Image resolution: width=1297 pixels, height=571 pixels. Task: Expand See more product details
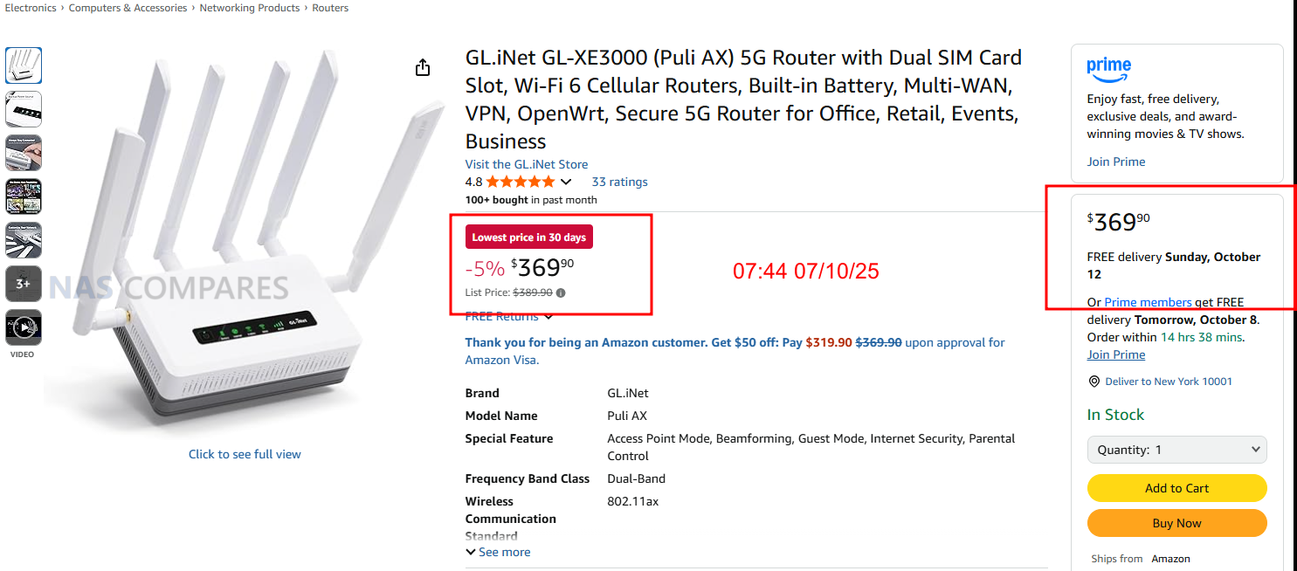point(498,552)
